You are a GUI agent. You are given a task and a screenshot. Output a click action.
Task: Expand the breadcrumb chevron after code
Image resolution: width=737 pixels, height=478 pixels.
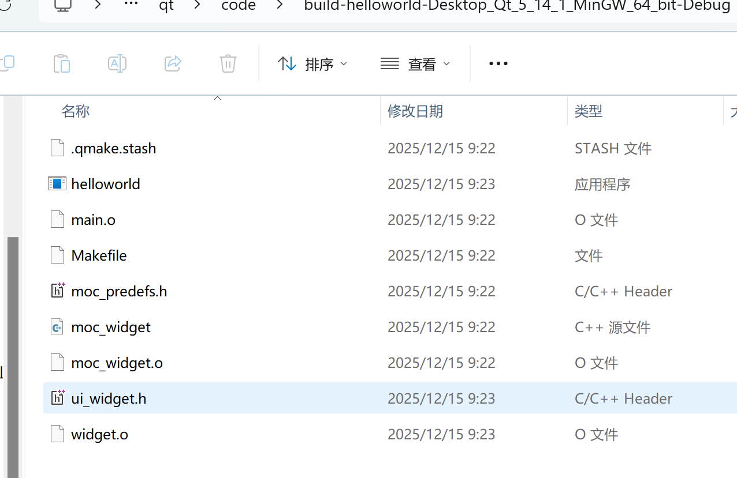click(x=280, y=6)
